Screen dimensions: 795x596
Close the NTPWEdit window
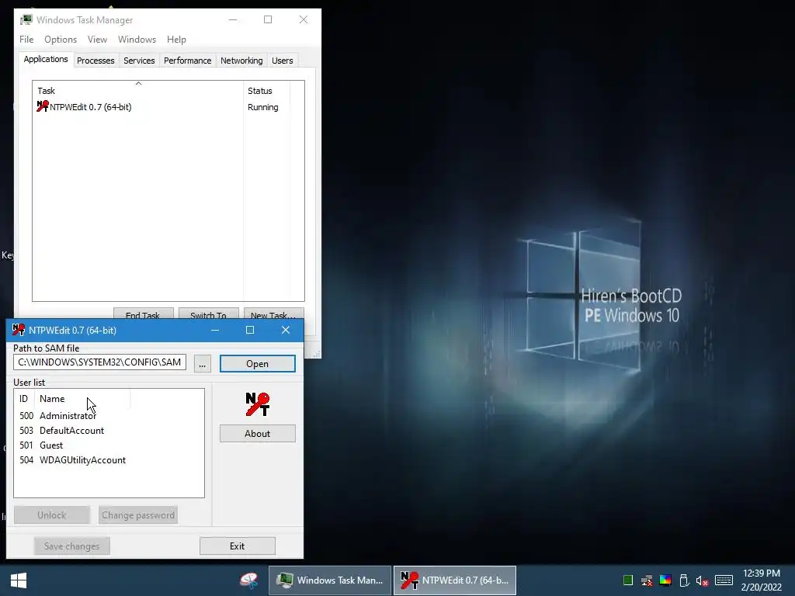point(286,330)
